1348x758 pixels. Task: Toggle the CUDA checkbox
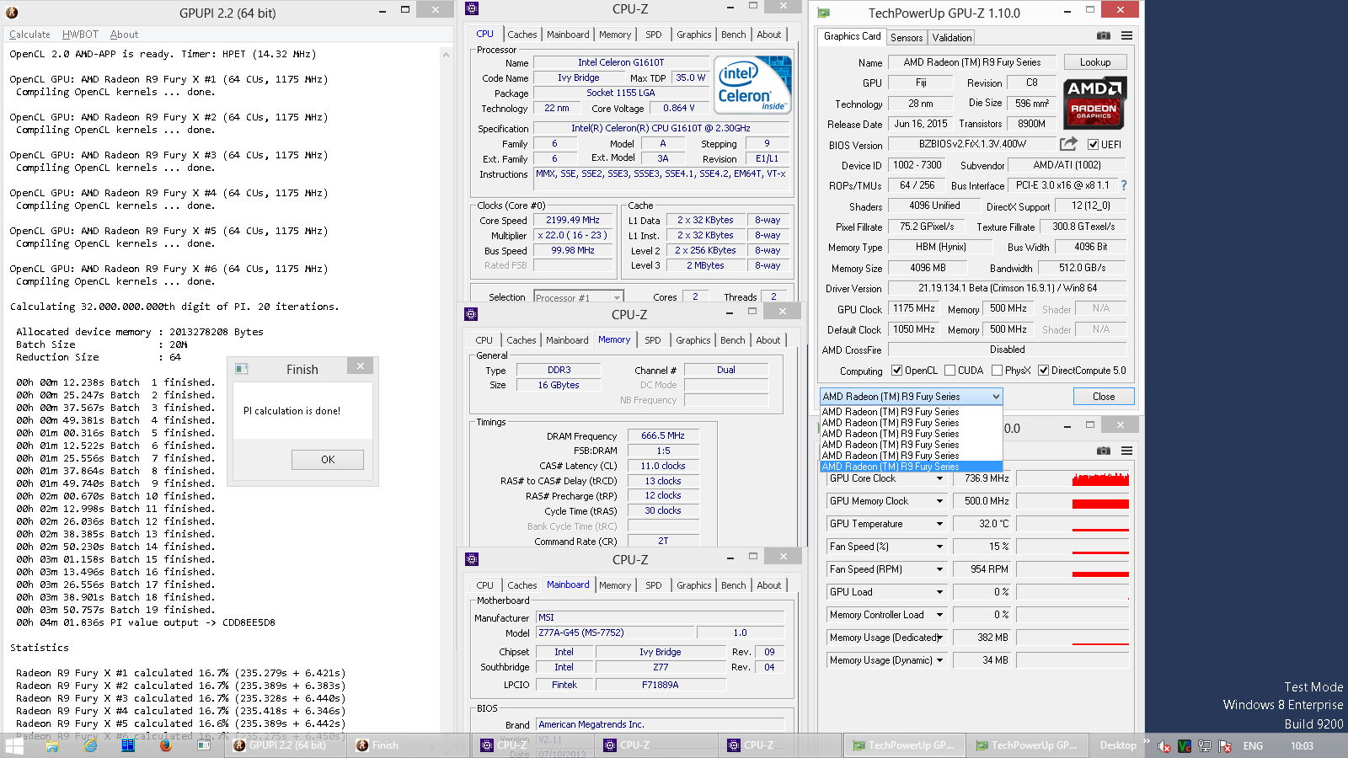(949, 371)
